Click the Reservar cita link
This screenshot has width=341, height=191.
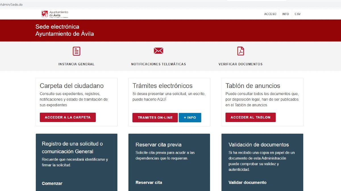point(149,182)
